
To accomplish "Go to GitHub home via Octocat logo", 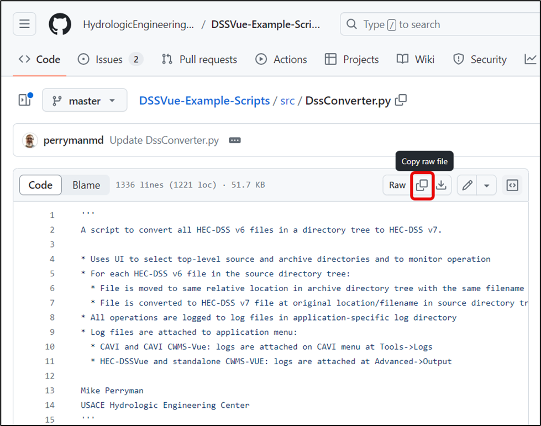I will 60,24.
